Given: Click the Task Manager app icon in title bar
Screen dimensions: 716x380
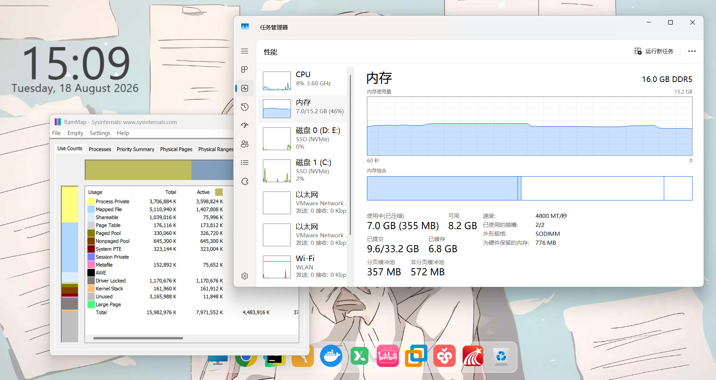Looking at the screenshot, I should pos(245,27).
